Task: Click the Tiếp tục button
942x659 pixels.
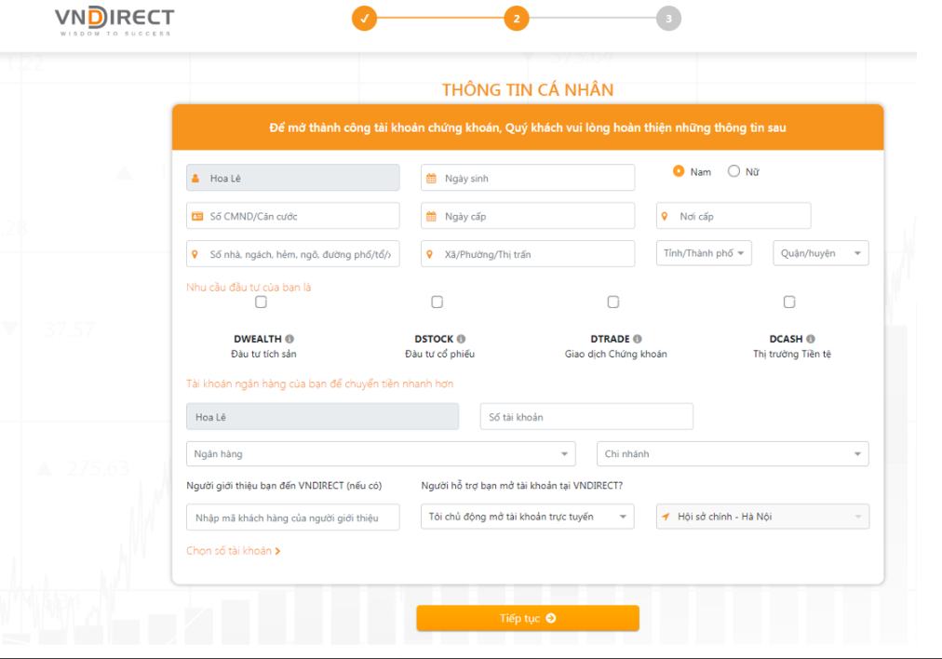Action: click(x=528, y=618)
